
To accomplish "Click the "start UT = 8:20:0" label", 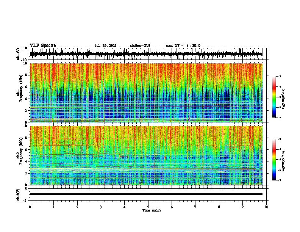I will pyautogui.click(x=183, y=45).
